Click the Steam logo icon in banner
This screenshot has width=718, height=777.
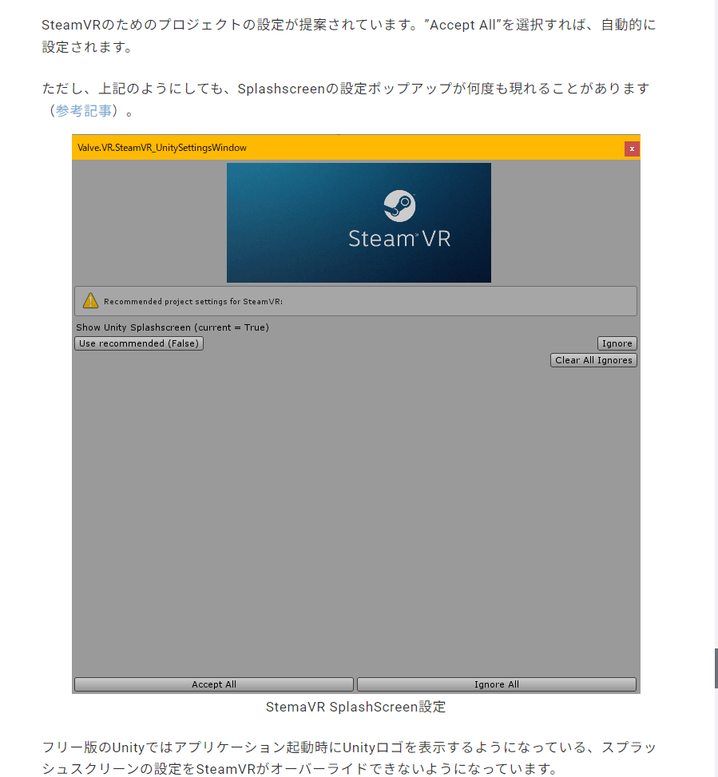coord(399,206)
